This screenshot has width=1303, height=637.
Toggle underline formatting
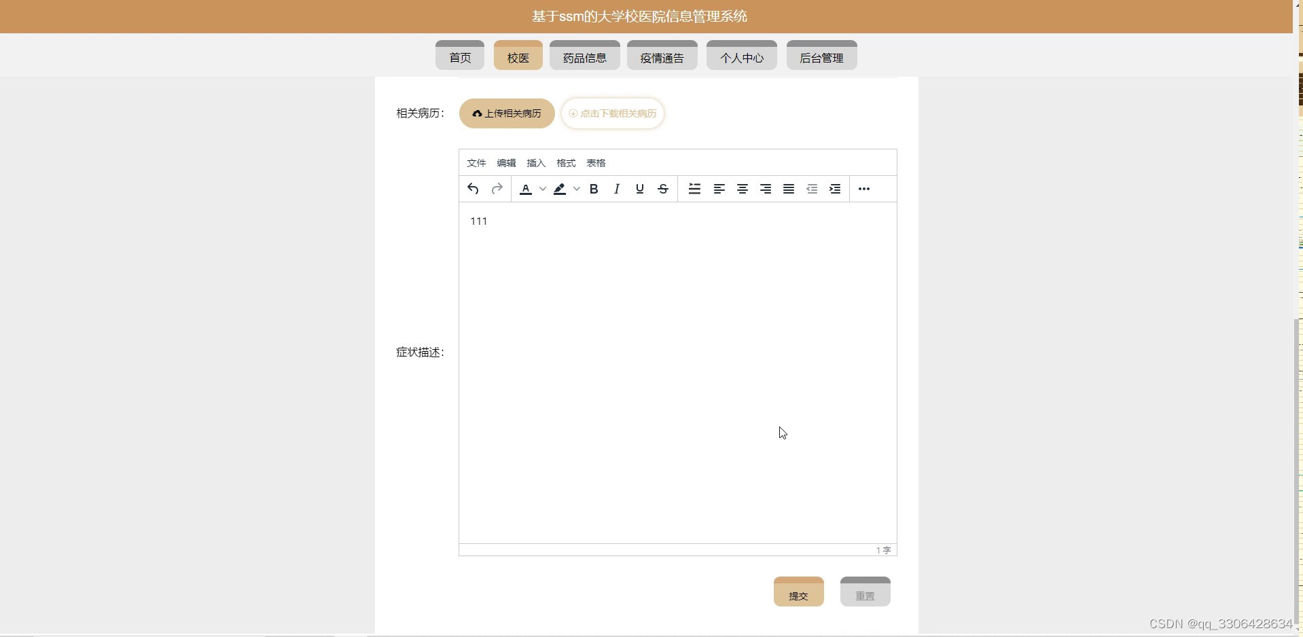pyautogui.click(x=640, y=189)
